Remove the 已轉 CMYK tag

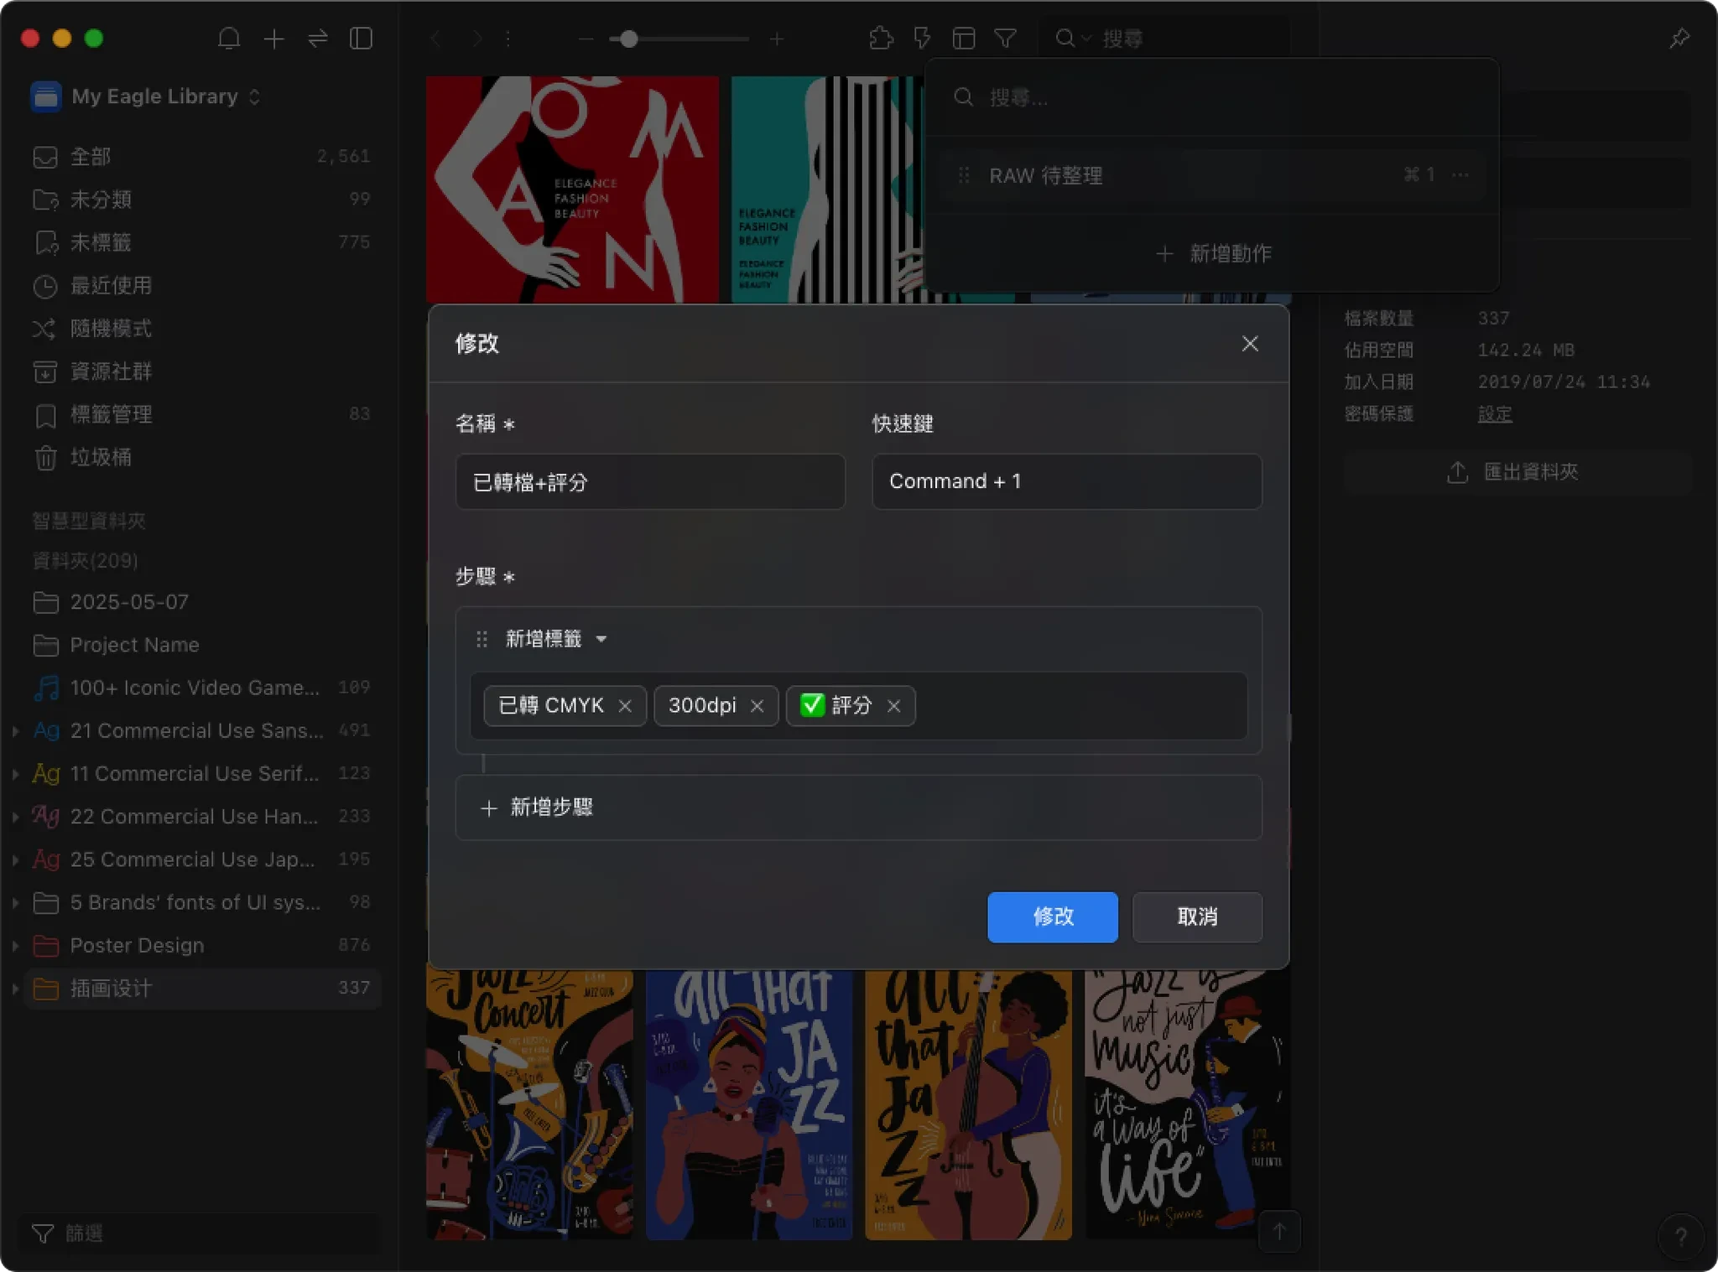click(x=625, y=706)
